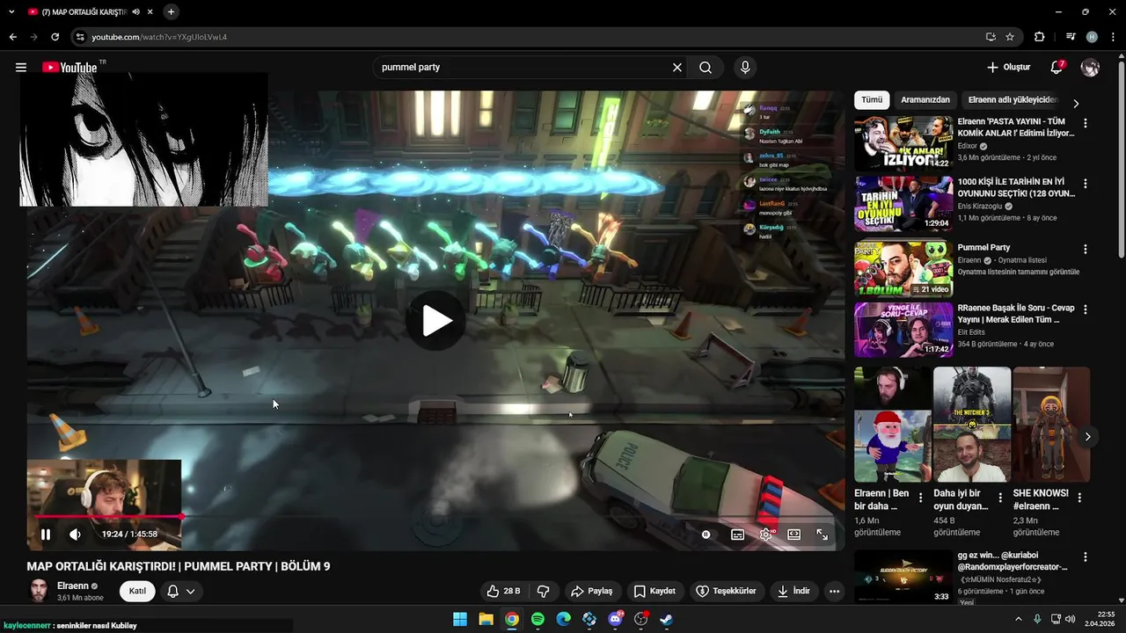
Task: Open menu for 'gg ez win' video
Action: pos(1085,557)
